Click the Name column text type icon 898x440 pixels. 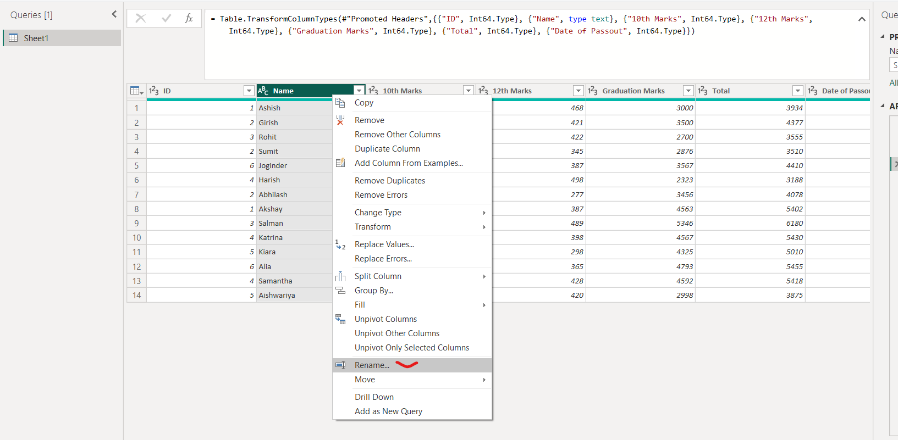[x=263, y=91]
